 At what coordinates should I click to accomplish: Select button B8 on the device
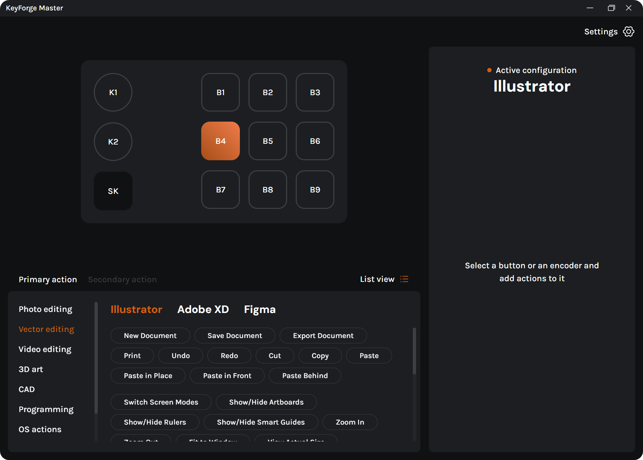[x=268, y=190]
